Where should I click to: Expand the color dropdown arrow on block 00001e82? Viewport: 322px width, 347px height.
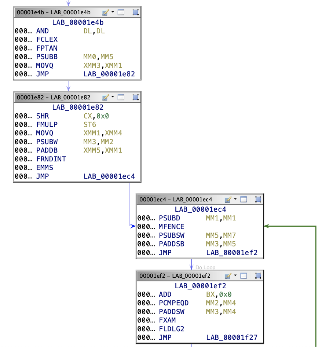coord(113,97)
